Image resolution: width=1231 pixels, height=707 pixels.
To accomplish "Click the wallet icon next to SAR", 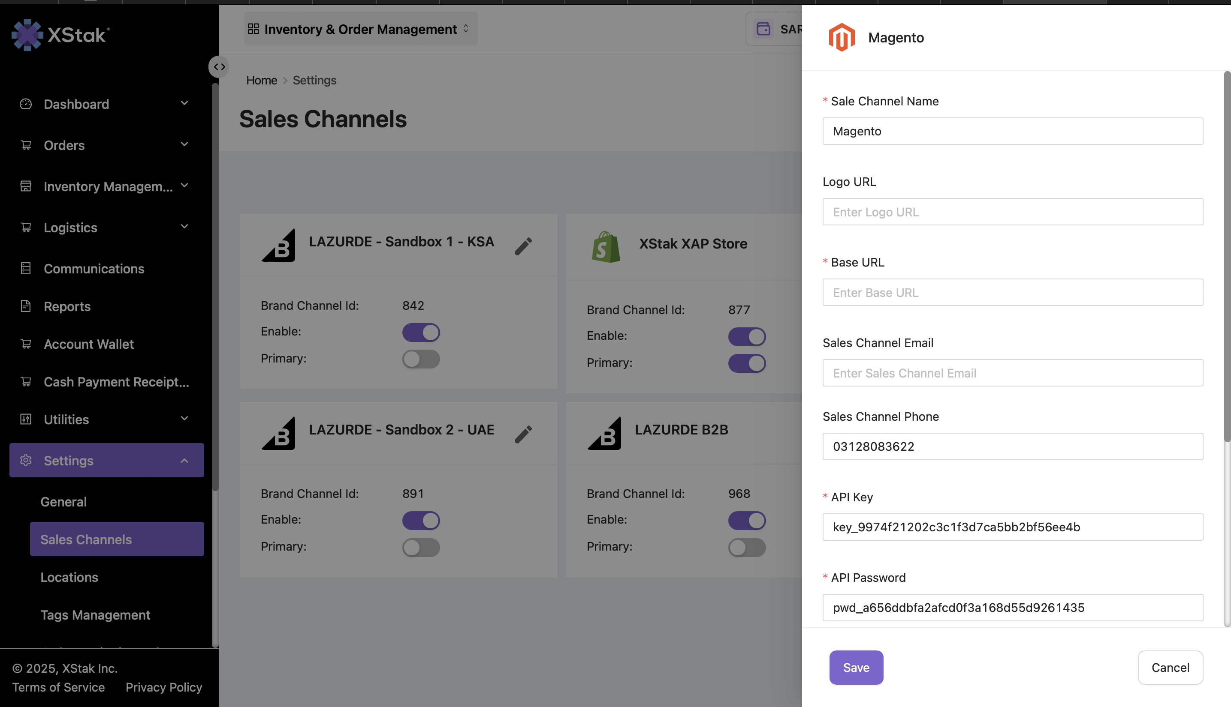I will click(763, 29).
